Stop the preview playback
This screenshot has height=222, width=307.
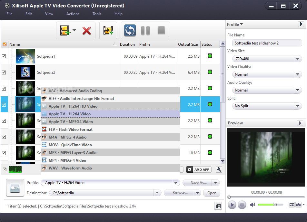(x=242, y=205)
